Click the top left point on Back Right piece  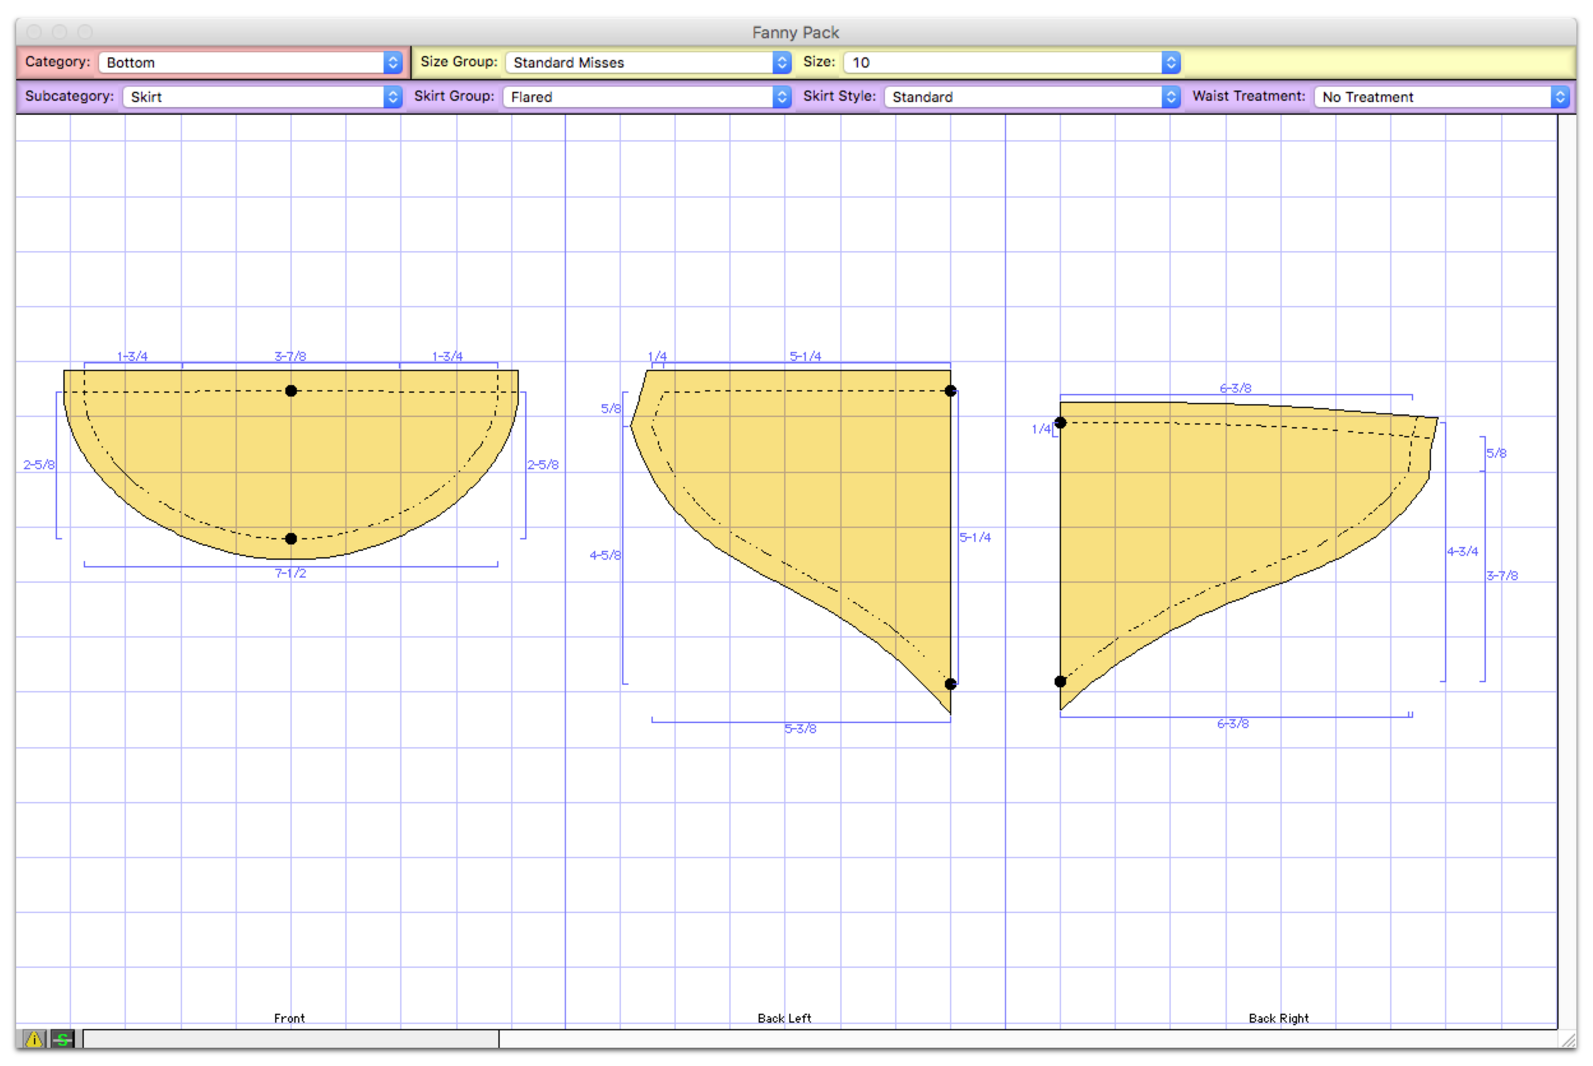[x=1060, y=423]
